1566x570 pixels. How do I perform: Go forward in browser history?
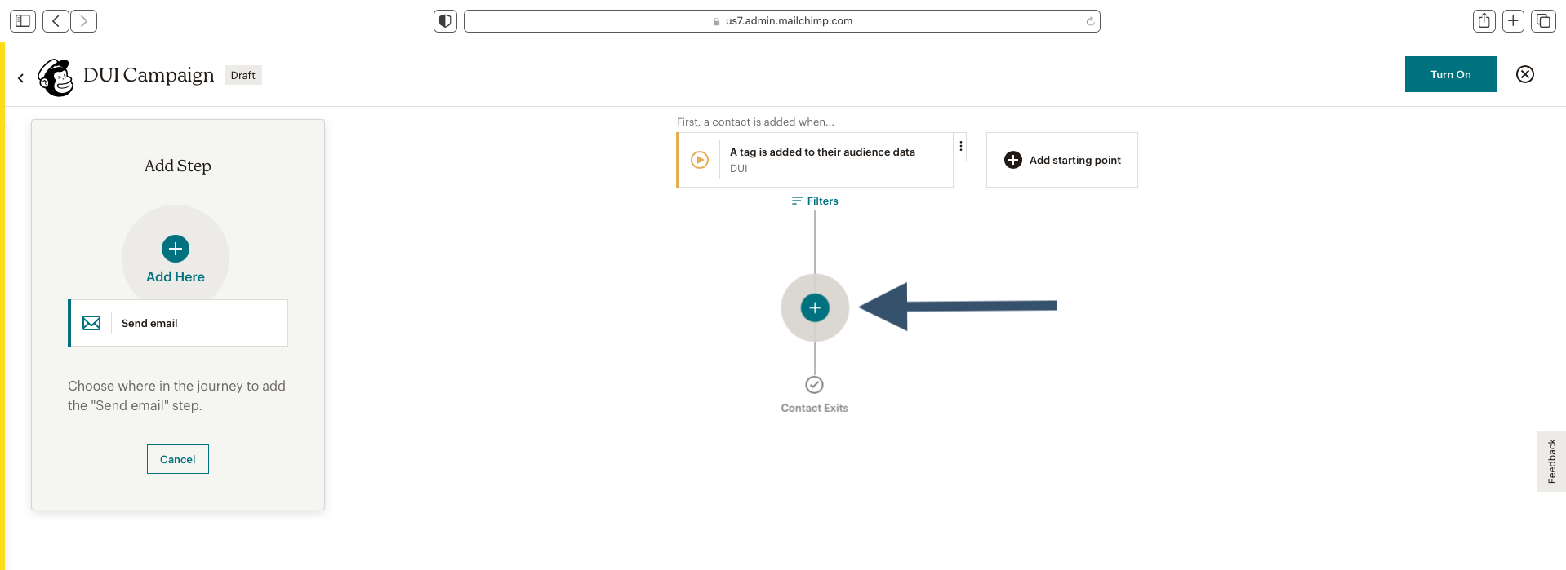[x=84, y=21]
